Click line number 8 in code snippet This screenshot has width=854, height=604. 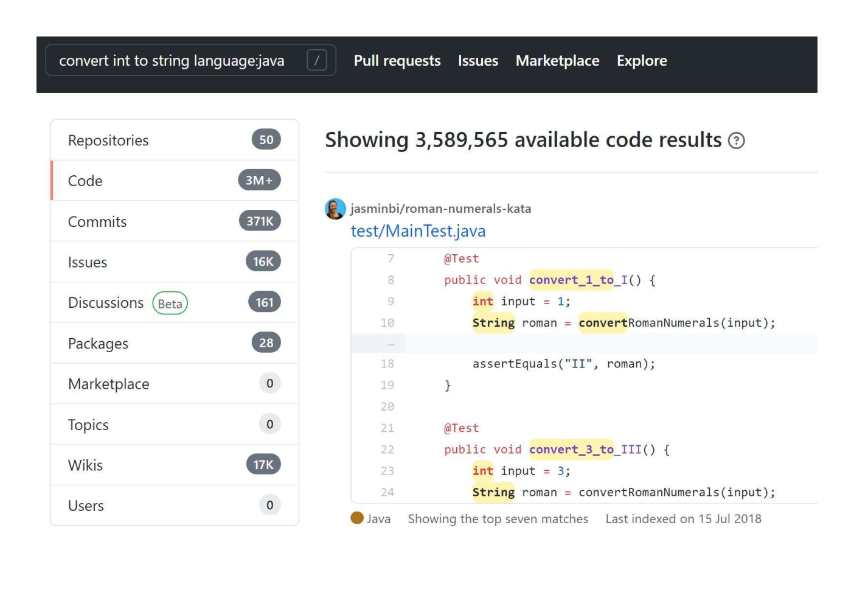391,280
